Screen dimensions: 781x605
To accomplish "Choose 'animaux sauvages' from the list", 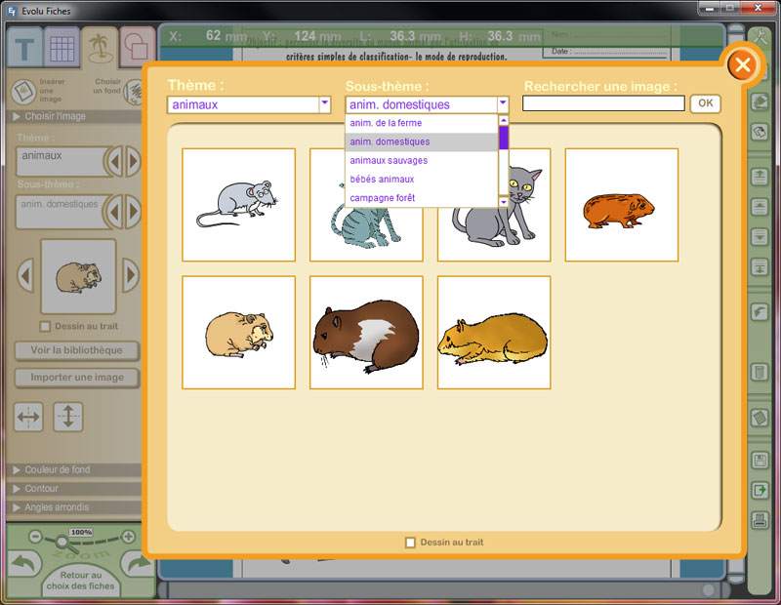I will point(389,160).
